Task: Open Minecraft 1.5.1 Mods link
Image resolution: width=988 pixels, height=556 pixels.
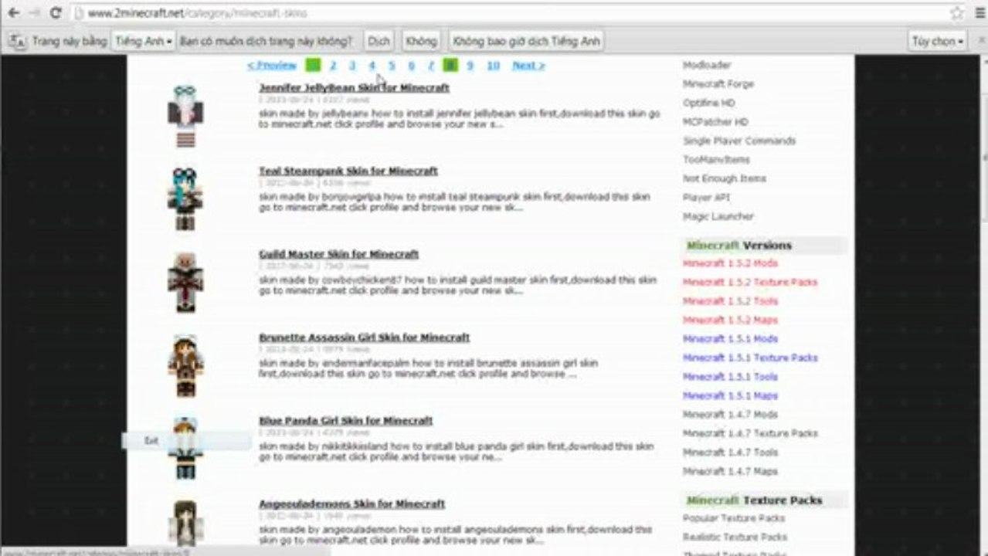Action: point(730,339)
